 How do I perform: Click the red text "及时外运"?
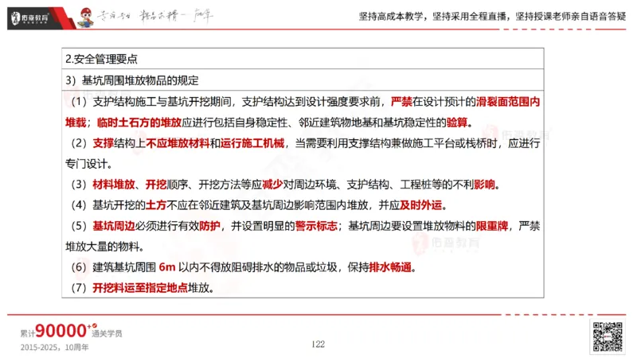tap(421, 205)
